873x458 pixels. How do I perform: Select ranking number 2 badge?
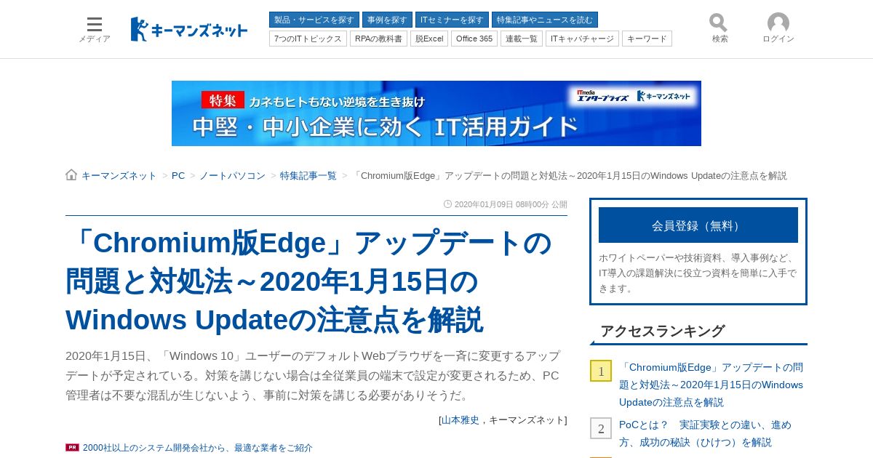coord(601,428)
